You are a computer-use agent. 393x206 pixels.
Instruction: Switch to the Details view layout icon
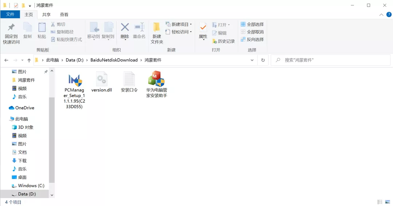[380, 202]
